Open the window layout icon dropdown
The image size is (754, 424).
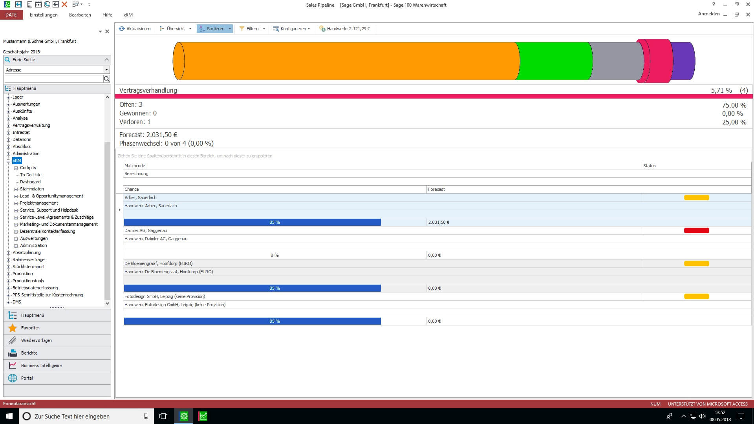pos(77,5)
